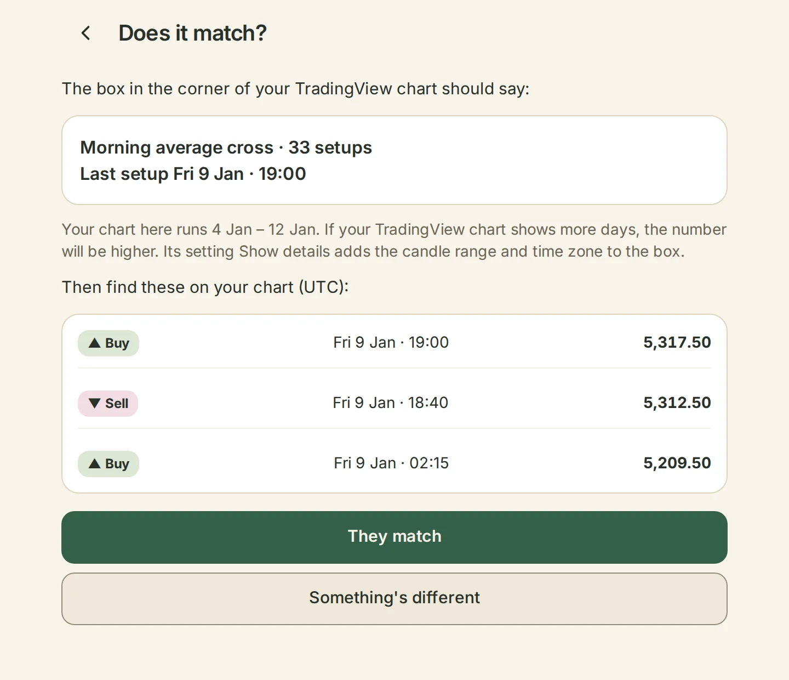Confirm with the They match button
The width and height of the screenshot is (789, 680).
(x=395, y=537)
